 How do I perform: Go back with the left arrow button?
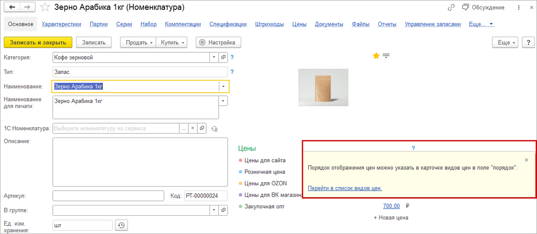click(x=12, y=7)
